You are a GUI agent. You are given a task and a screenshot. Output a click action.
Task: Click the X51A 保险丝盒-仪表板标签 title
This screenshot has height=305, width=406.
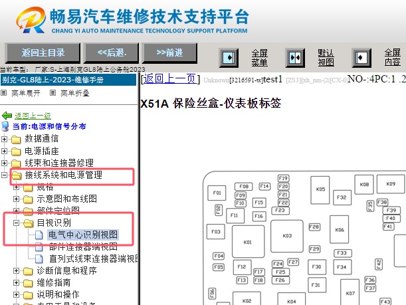tap(211, 103)
